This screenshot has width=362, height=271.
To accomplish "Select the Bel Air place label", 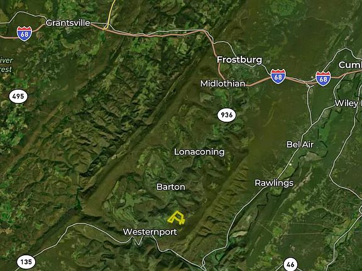I will pyautogui.click(x=300, y=144).
